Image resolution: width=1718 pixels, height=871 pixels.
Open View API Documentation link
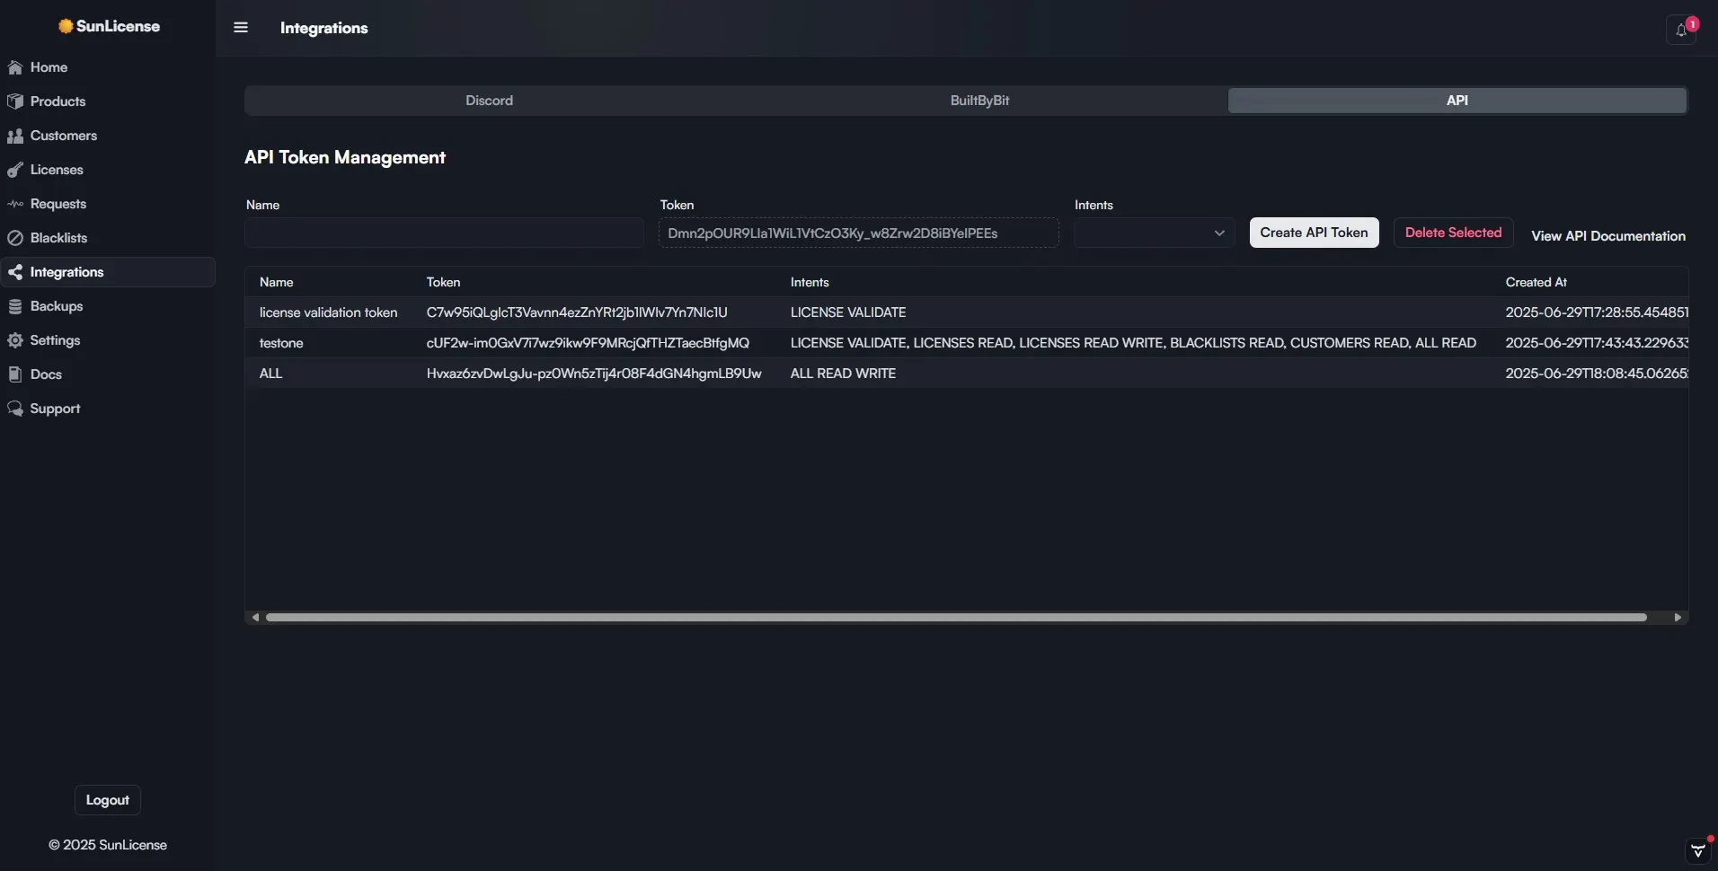[1608, 236]
